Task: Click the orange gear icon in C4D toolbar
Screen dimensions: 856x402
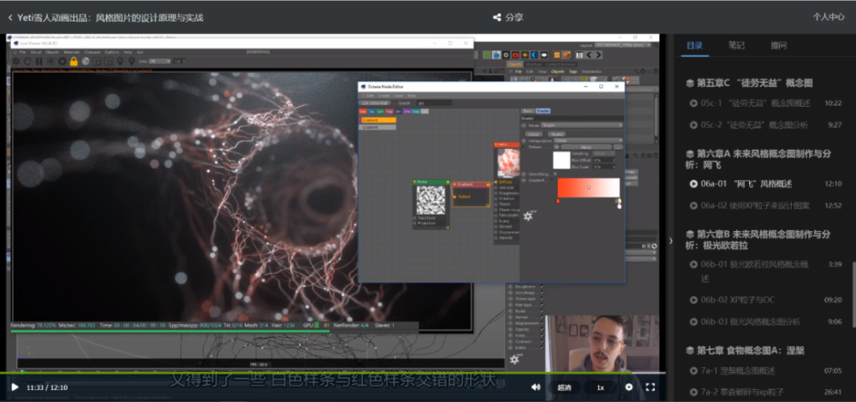Action: click(x=557, y=55)
